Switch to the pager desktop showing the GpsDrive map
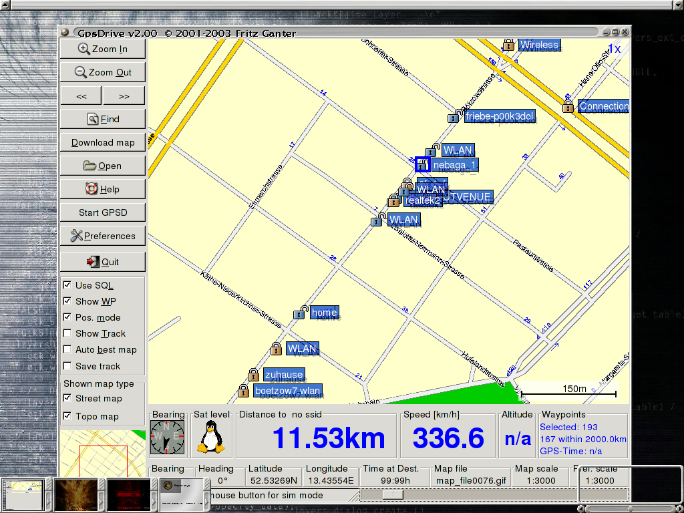 (x=23, y=494)
